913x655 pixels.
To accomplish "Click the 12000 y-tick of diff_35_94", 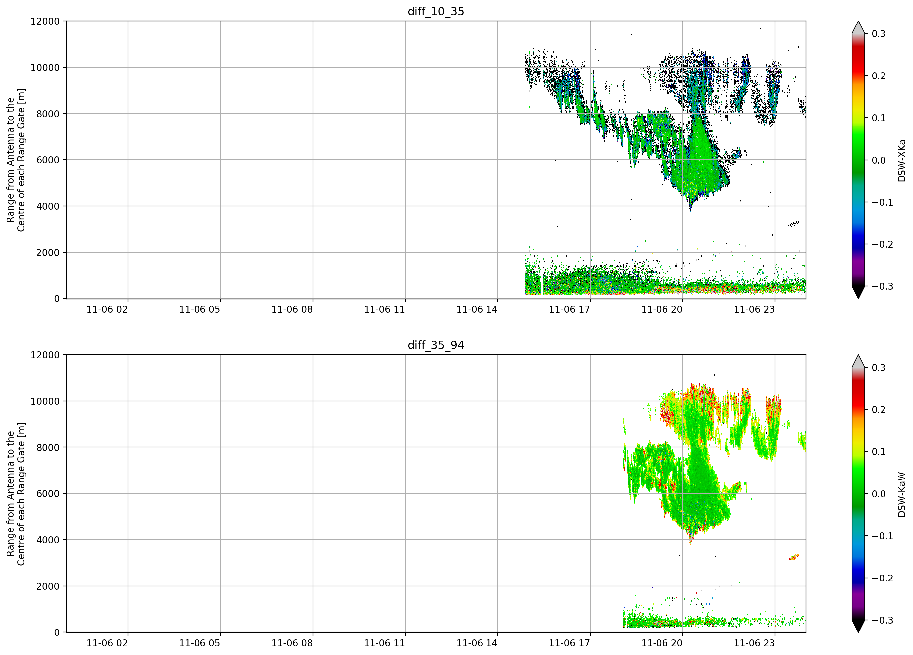I will pyautogui.click(x=45, y=355).
